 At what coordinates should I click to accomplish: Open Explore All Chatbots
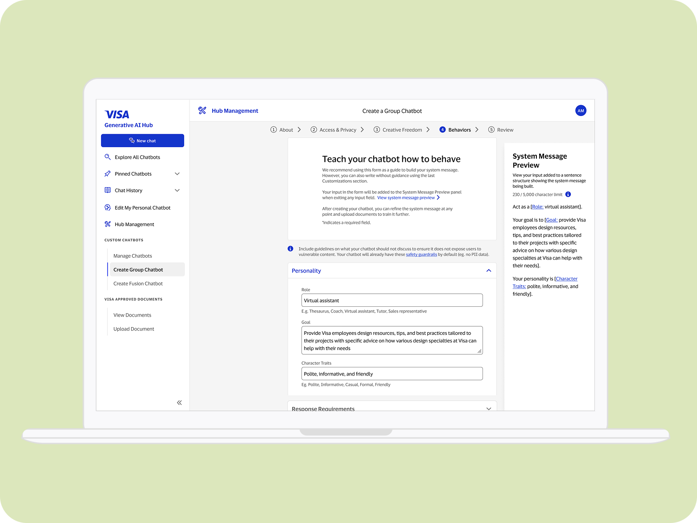(x=137, y=157)
